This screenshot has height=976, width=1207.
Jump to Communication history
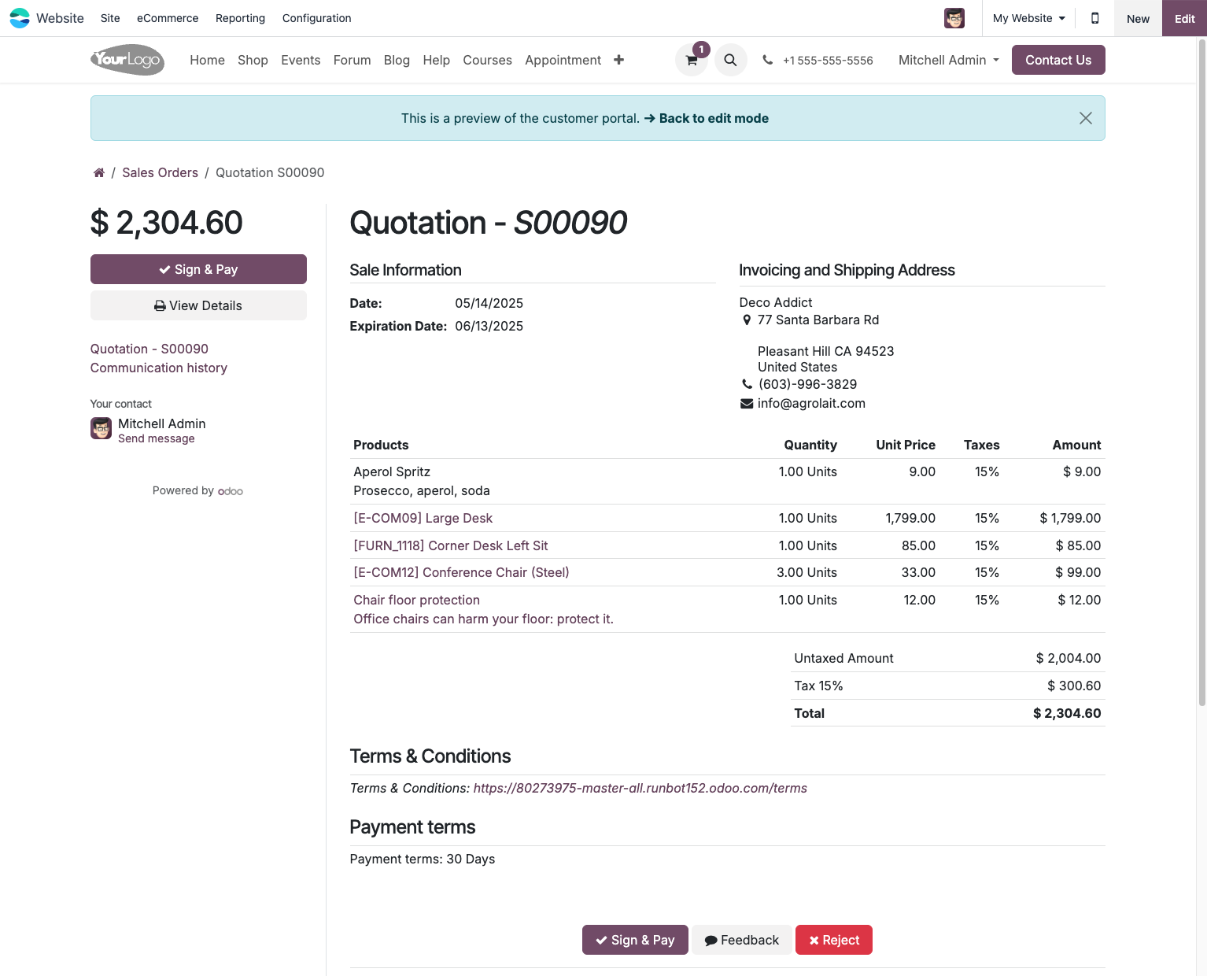tap(159, 368)
